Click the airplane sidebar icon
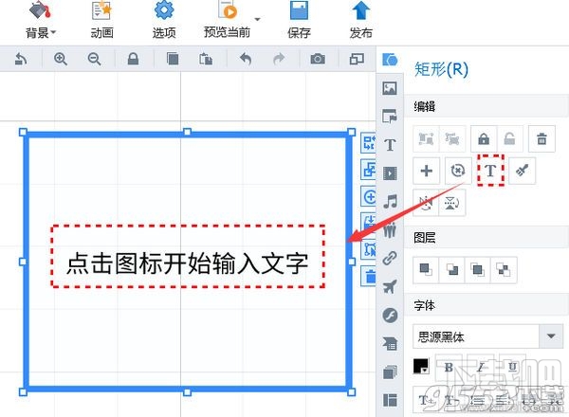This screenshot has width=569, height=417. coord(390,287)
